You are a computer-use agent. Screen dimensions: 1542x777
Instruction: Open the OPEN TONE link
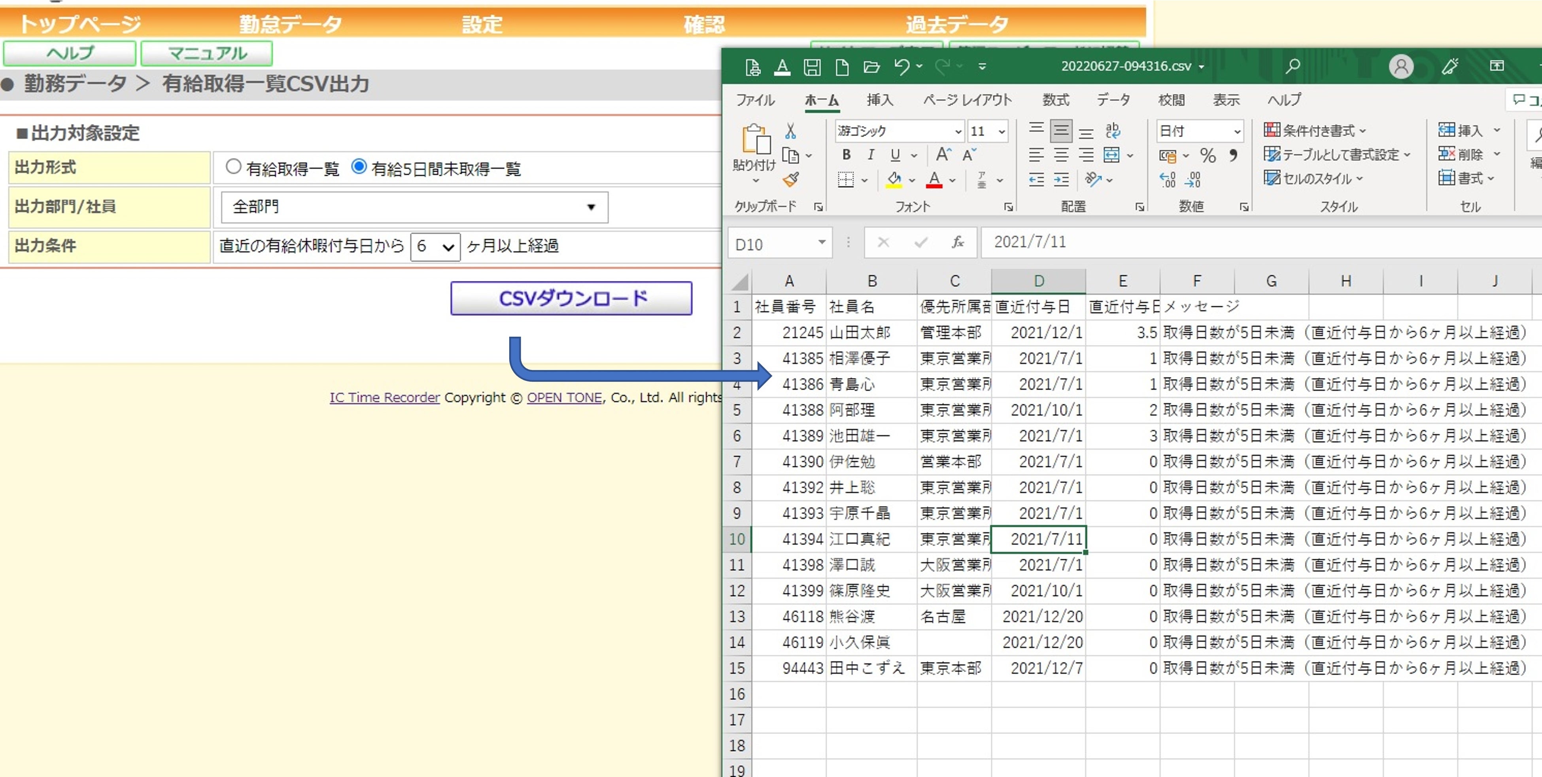pyautogui.click(x=564, y=398)
